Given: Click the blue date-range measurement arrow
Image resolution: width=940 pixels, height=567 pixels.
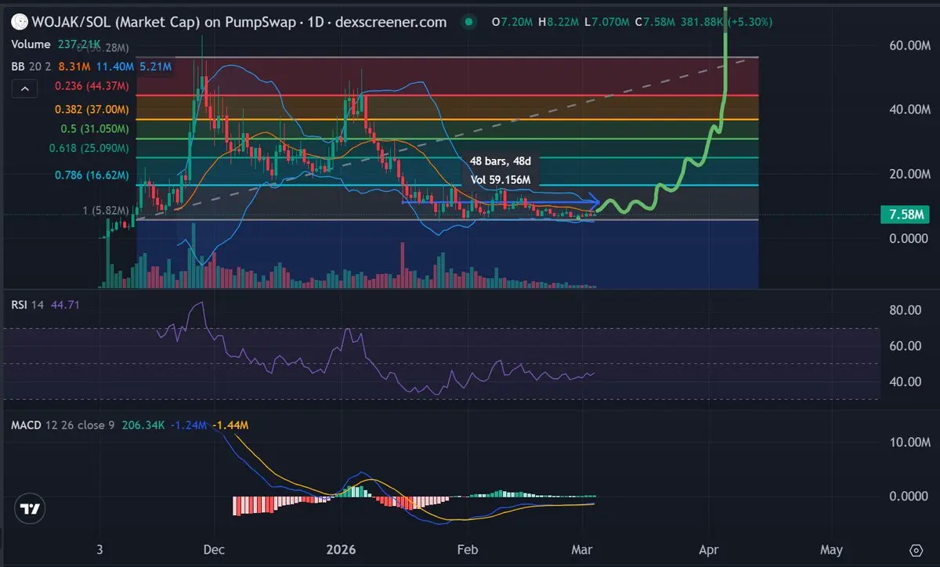Looking at the screenshot, I should 501,201.
